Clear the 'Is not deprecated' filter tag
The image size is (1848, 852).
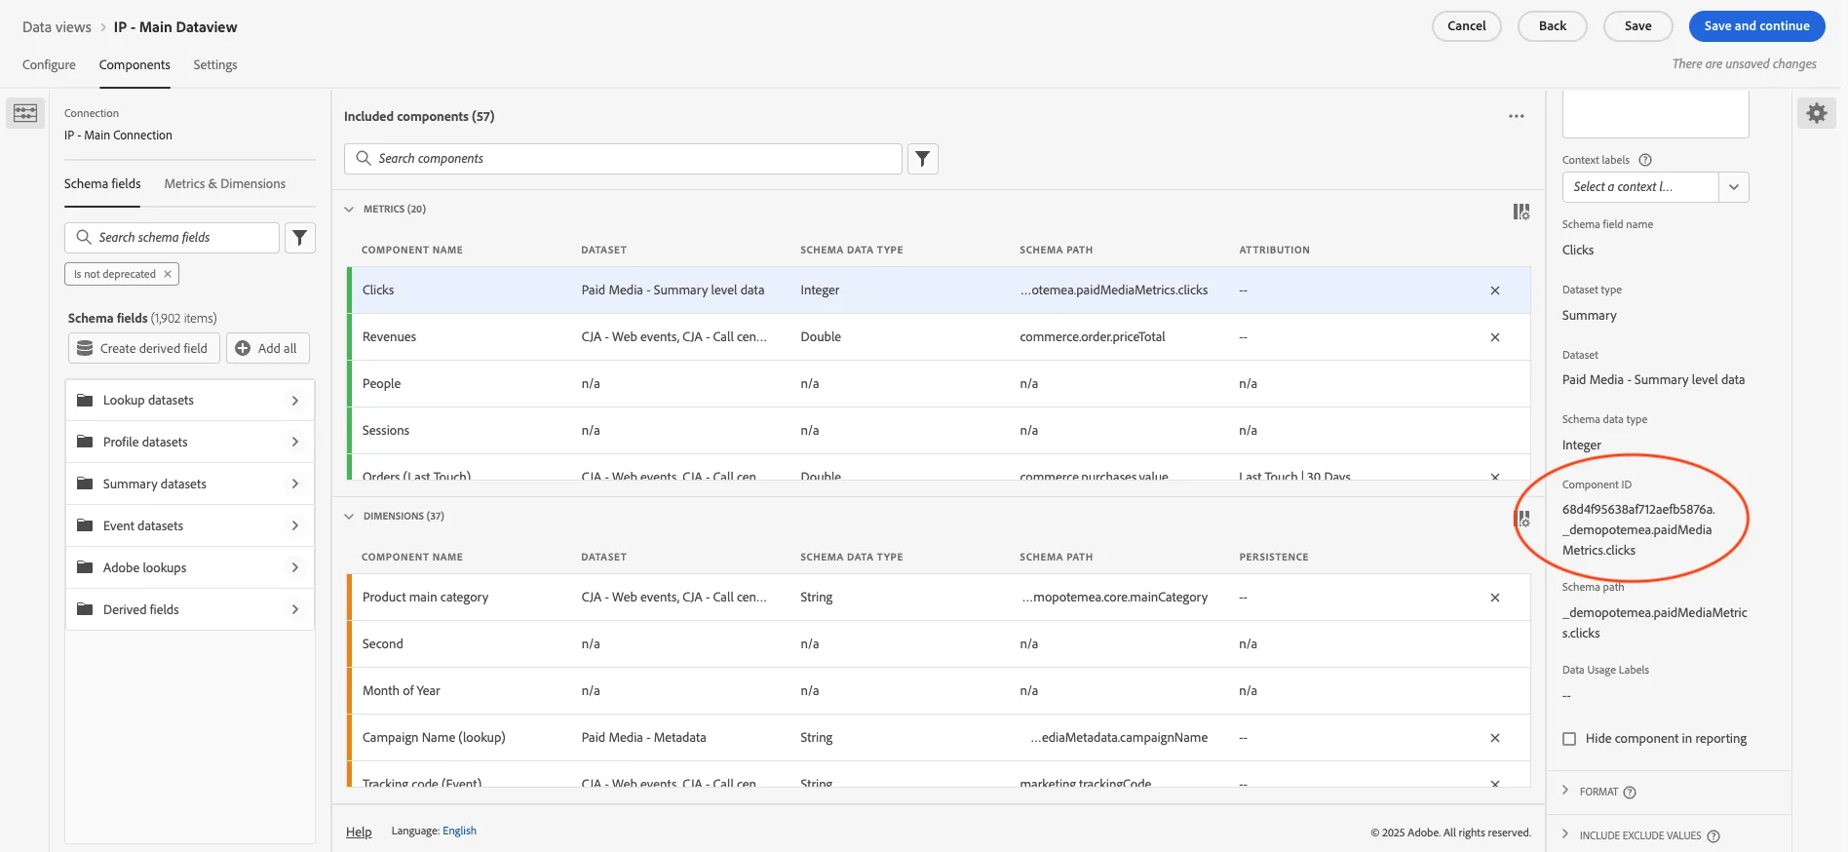point(168,274)
